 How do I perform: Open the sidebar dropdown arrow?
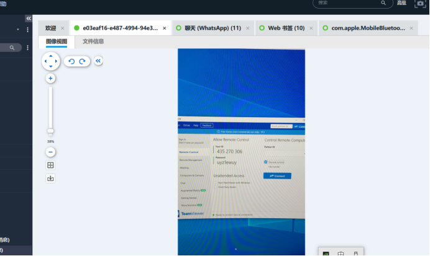18,30
